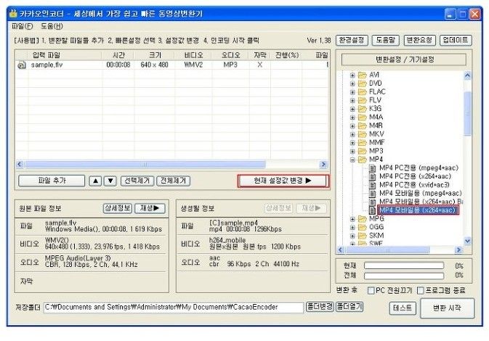Expand the AVI tree node
489x341 pixels.
[352, 75]
